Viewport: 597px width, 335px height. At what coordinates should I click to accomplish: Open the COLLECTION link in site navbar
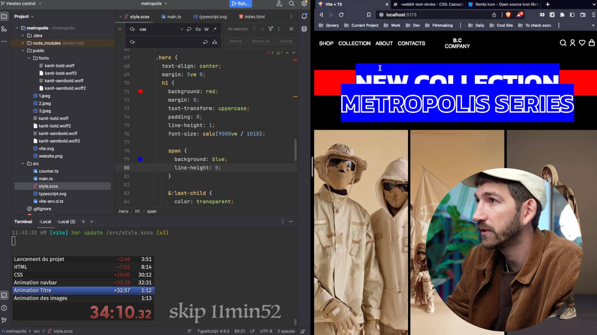click(354, 43)
